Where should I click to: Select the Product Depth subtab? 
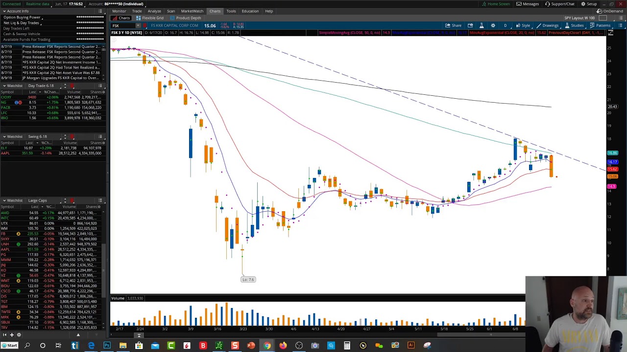pos(185,18)
